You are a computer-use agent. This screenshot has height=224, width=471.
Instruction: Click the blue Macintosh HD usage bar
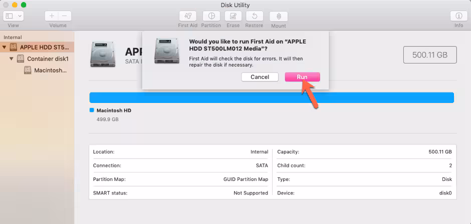pyautogui.click(x=272, y=98)
